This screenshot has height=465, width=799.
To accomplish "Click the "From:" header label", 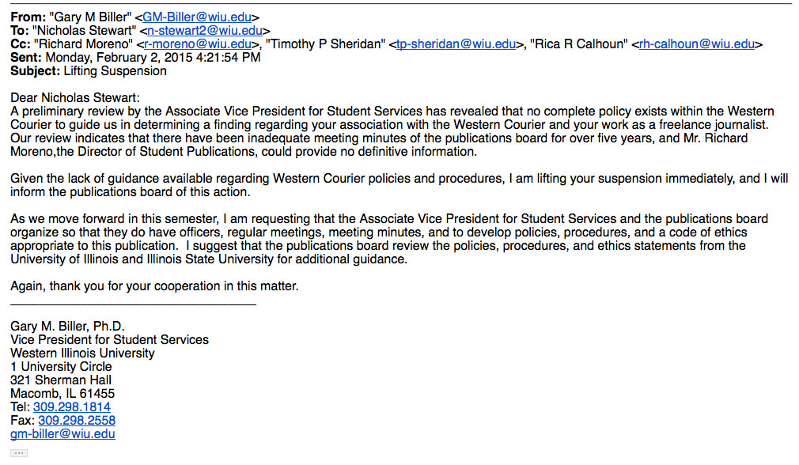I will (x=25, y=17).
